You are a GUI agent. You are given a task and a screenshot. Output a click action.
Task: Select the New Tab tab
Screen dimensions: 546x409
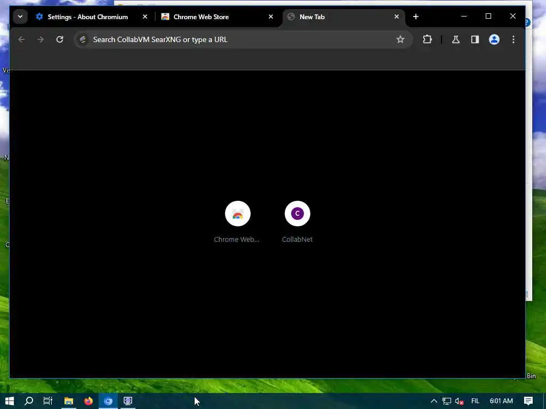[344, 17]
